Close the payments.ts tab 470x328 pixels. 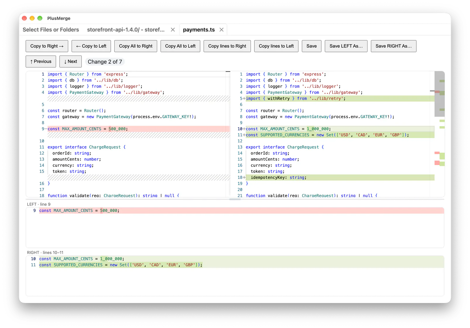[x=221, y=30]
